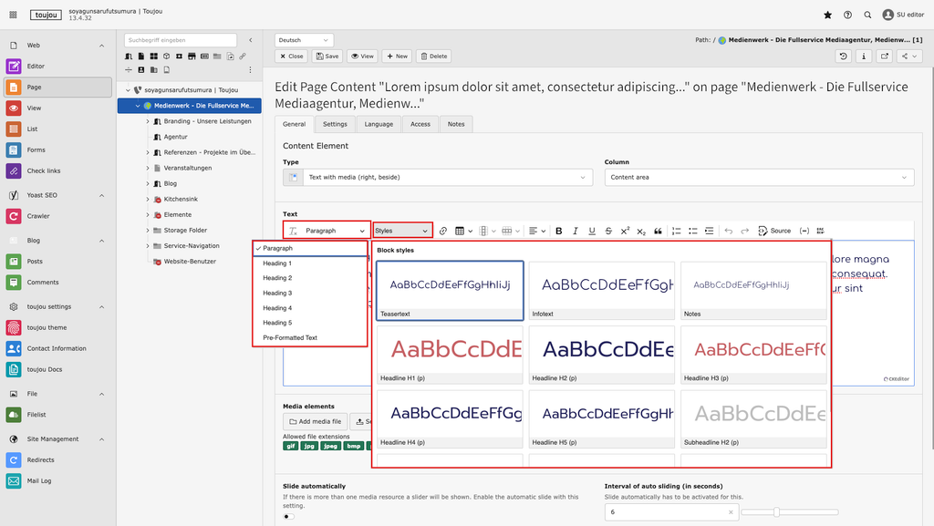Click the record history icon
The height and width of the screenshot is (526, 934).
[x=843, y=56]
